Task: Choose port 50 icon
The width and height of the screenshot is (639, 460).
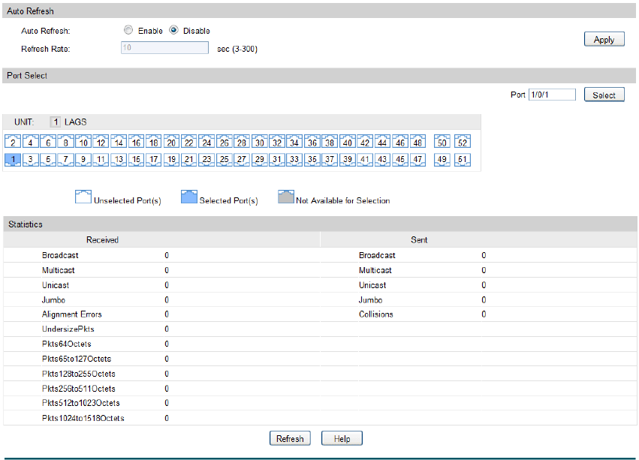Action: [x=442, y=141]
